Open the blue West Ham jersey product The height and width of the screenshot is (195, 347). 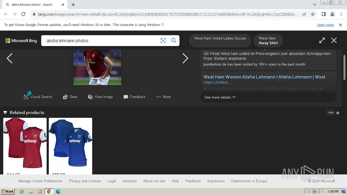[x=70, y=146]
